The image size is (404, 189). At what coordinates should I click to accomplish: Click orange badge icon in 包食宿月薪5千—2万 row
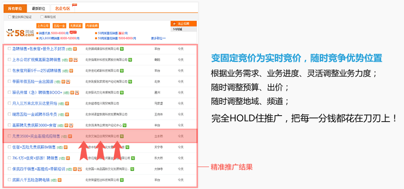71,70
